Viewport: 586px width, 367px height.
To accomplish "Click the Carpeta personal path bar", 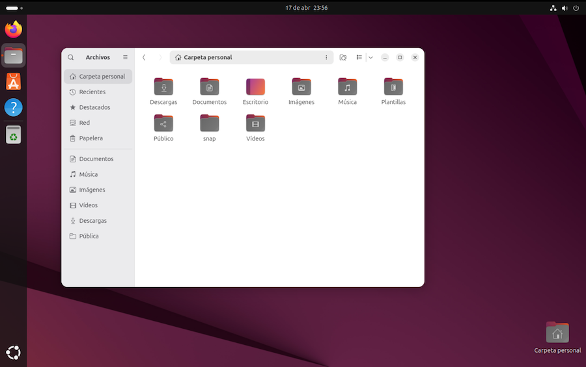I will (247, 58).
